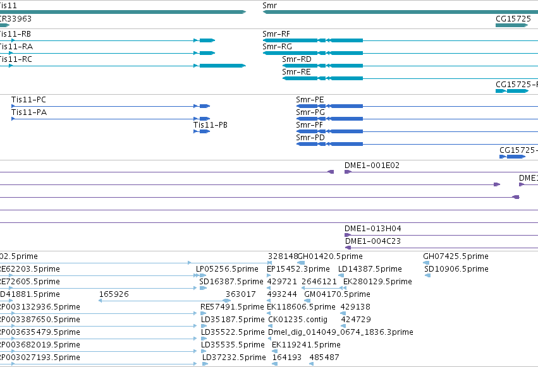The width and height of the screenshot is (538, 367).
Task: Select the DME1-004C23 feature label
Action: tap(373, 241)
